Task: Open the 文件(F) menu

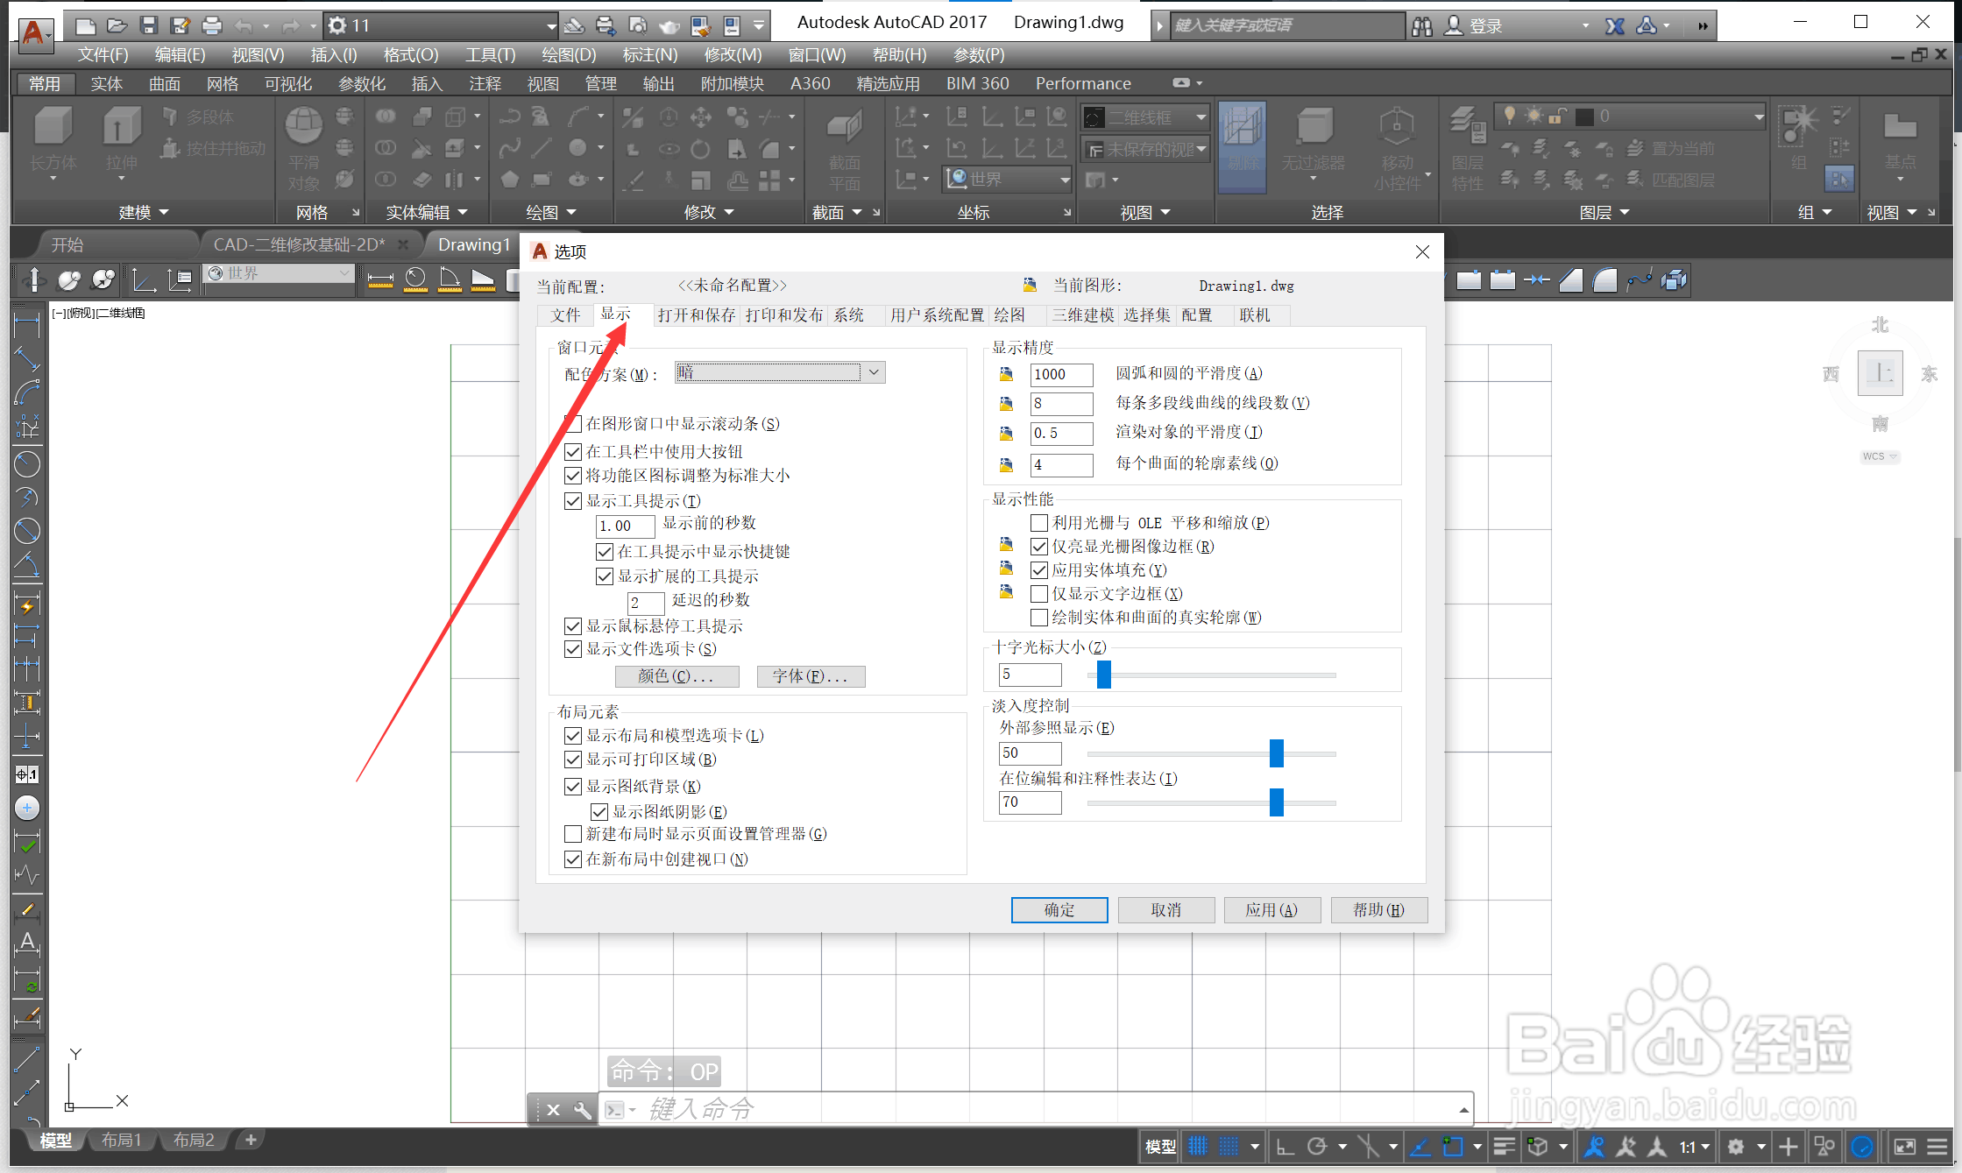Action: pos(103,55)
